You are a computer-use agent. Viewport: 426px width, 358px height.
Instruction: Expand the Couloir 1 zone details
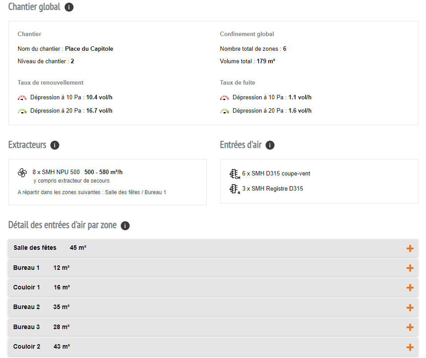[410, 288]
